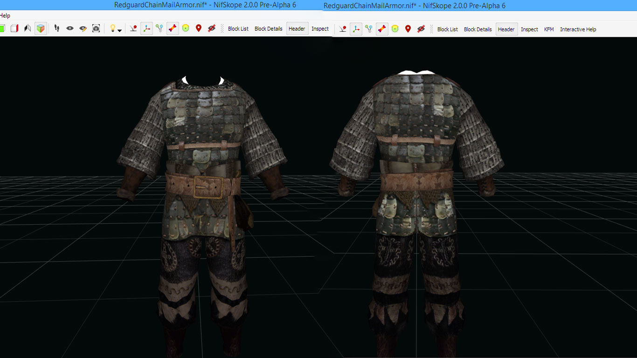
Task: Select the red-sided cube side view icon
Action: click(x=14, y=28)
